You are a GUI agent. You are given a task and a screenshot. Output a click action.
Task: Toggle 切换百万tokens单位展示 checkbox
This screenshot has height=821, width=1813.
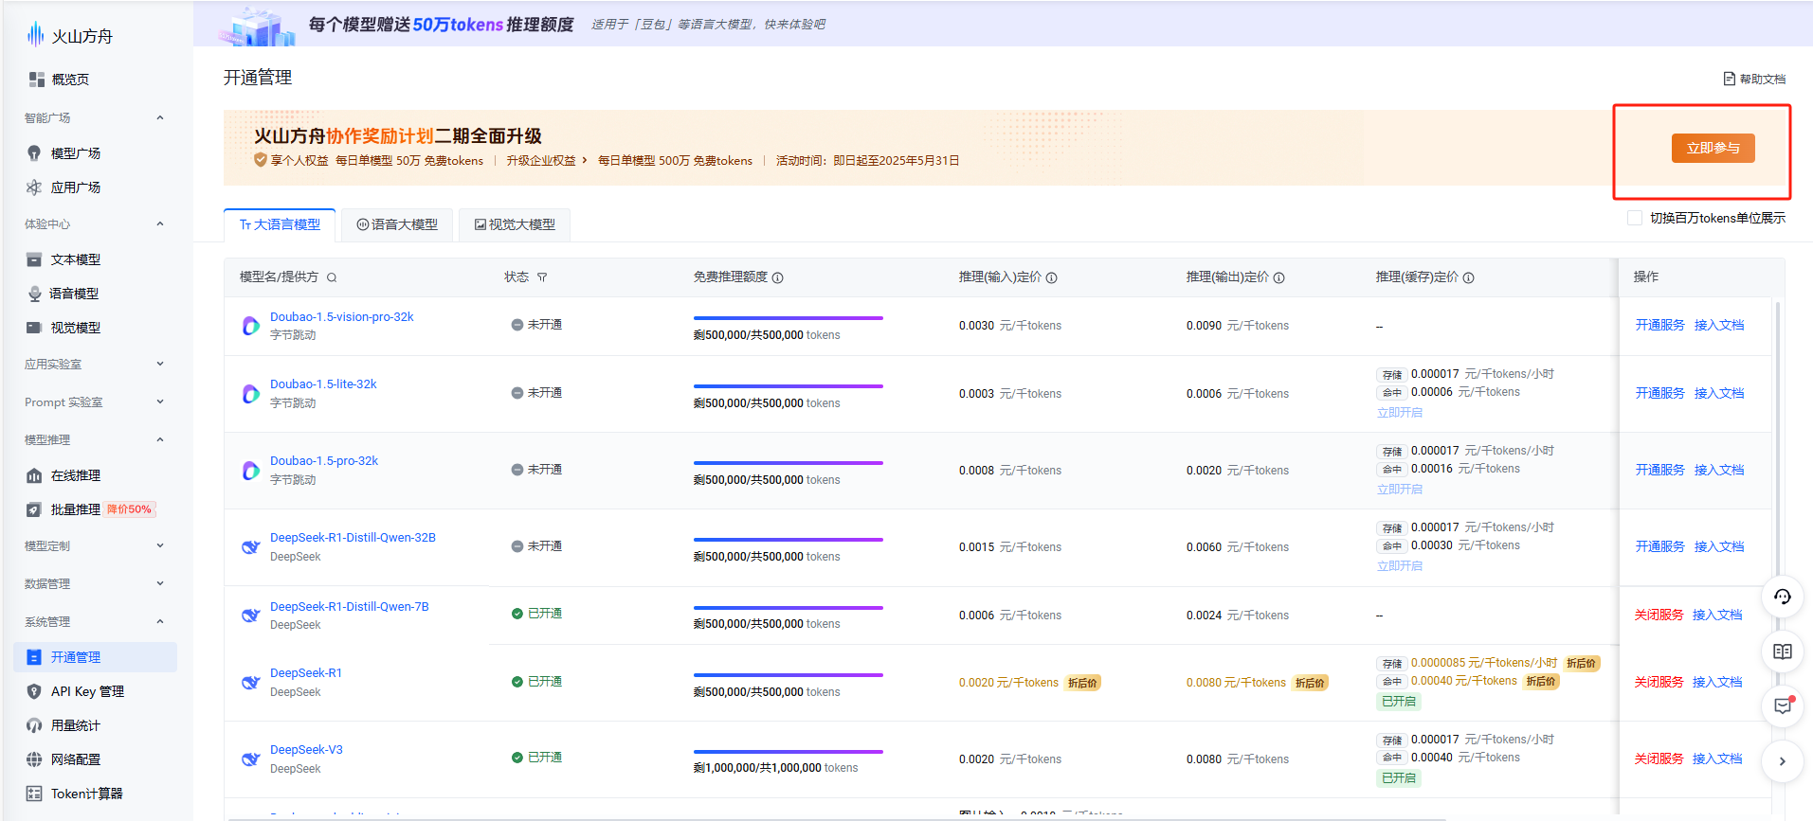click(1635, 218)
